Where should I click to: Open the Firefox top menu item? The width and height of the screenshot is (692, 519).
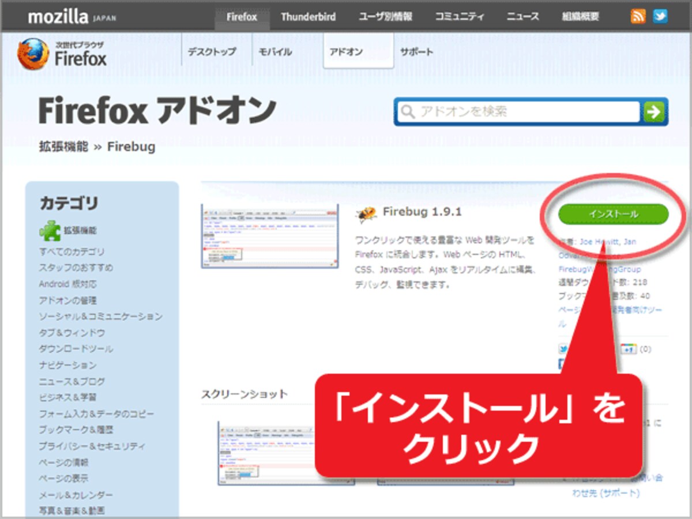tap(242, 17)
